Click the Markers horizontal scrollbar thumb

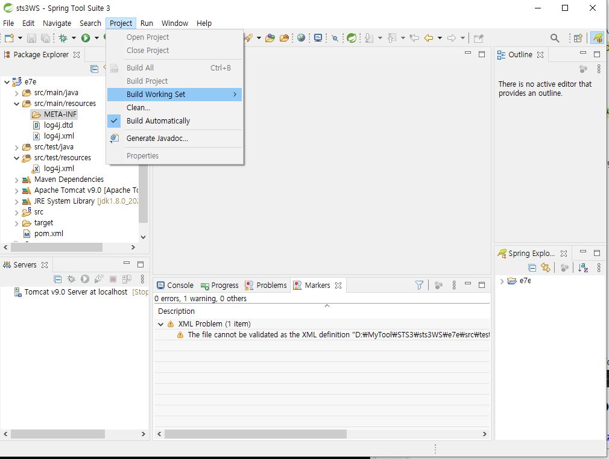[x=256, y=434]
